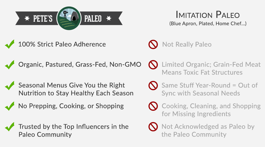Click the checkmark next to No Prepping
Image resolution: width=265 pixels, height=147 pixels.
10,107
